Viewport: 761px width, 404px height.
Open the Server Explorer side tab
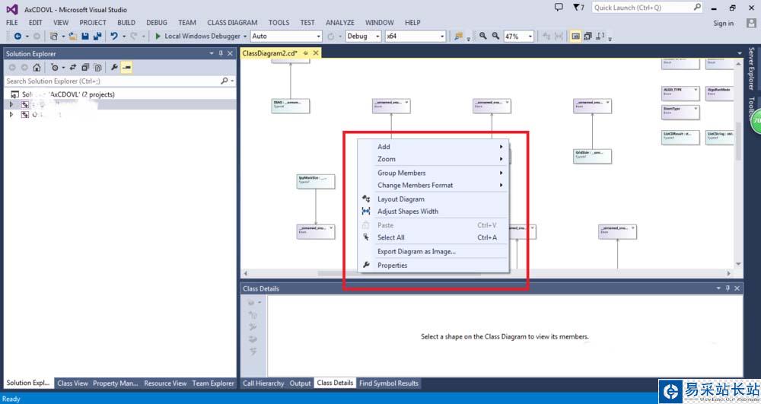(751, 68)
